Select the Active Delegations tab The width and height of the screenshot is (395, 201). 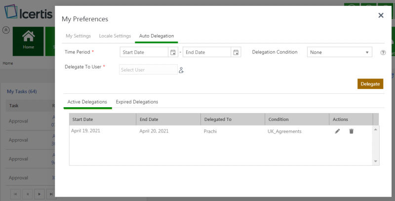[87, 102]
